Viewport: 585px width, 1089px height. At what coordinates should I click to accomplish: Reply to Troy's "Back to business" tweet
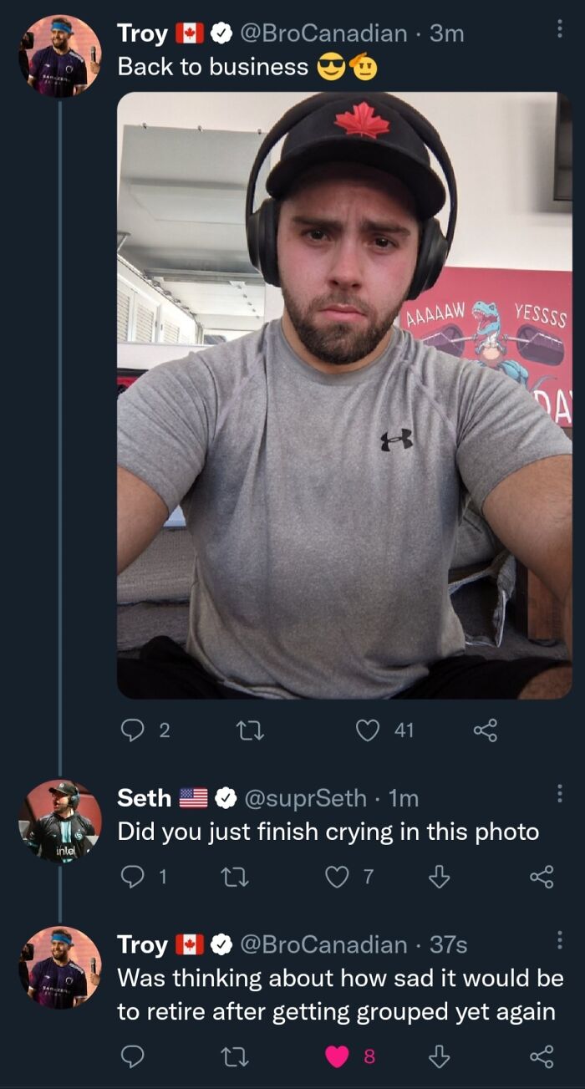[135, 730]
